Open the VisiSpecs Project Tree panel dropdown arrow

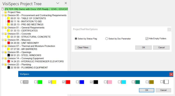[58, 3]
